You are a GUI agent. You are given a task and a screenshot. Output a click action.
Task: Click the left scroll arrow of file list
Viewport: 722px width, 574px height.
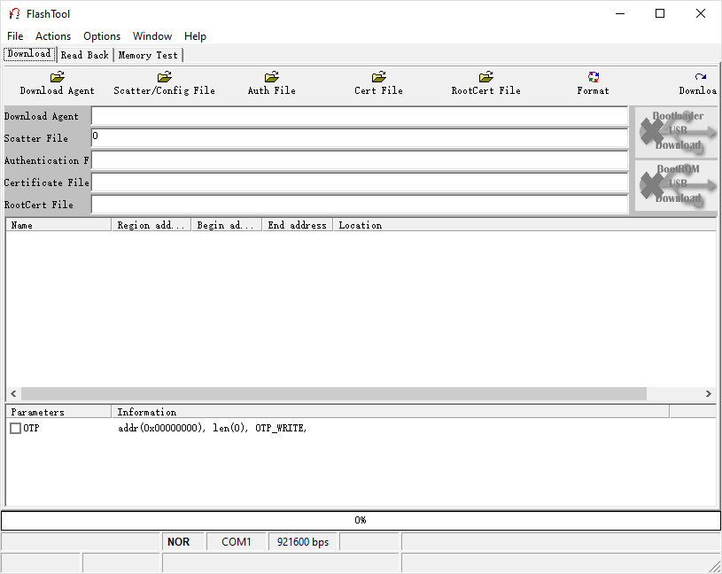click(x=13, y=394)
